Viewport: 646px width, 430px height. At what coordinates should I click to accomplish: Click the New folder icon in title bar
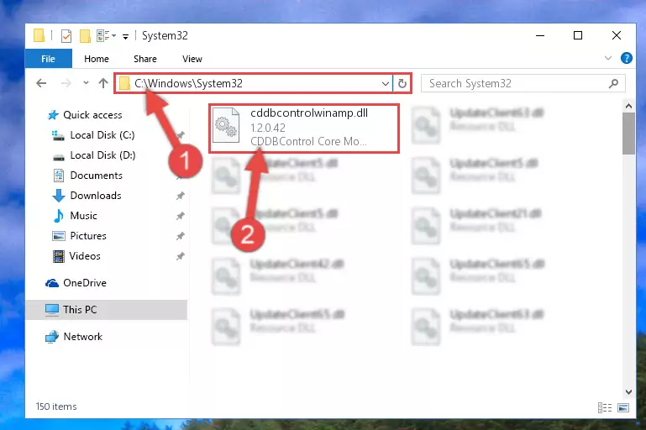[85, 36]
